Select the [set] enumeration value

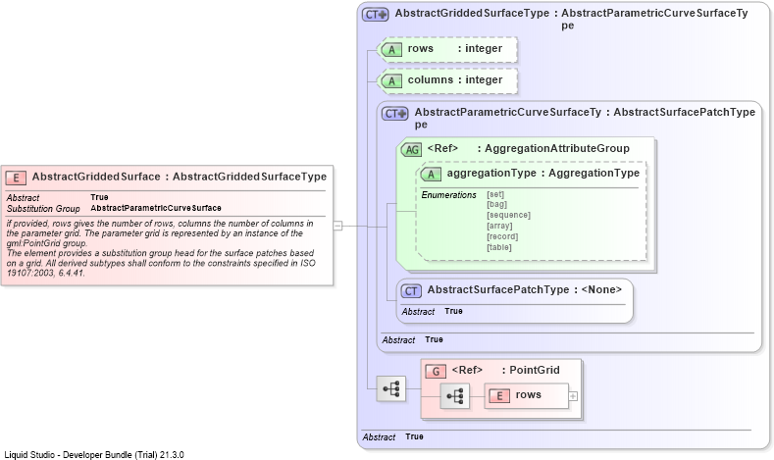[495, 194]
